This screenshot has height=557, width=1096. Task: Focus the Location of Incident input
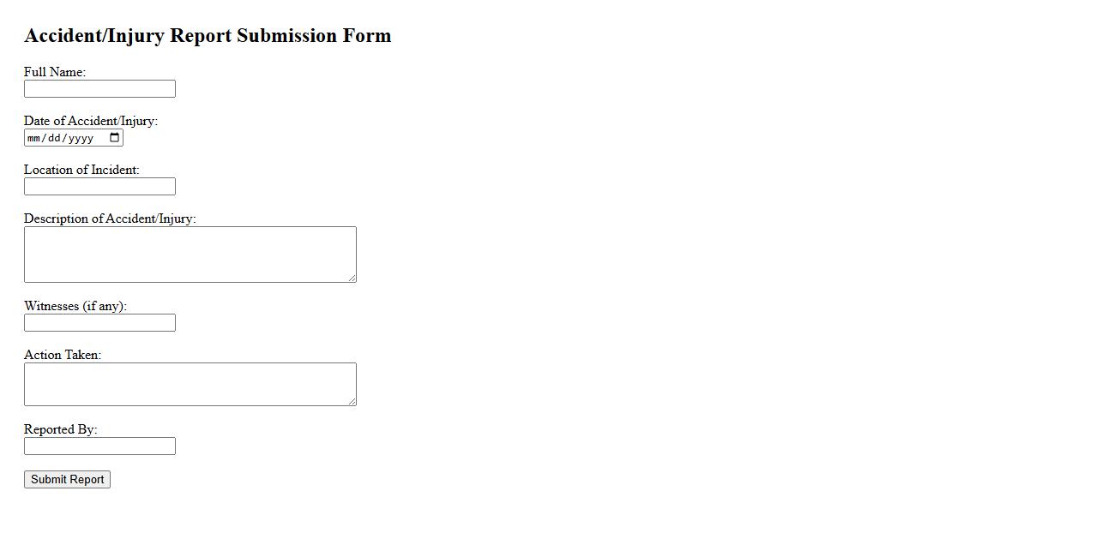tap(99, 187)
